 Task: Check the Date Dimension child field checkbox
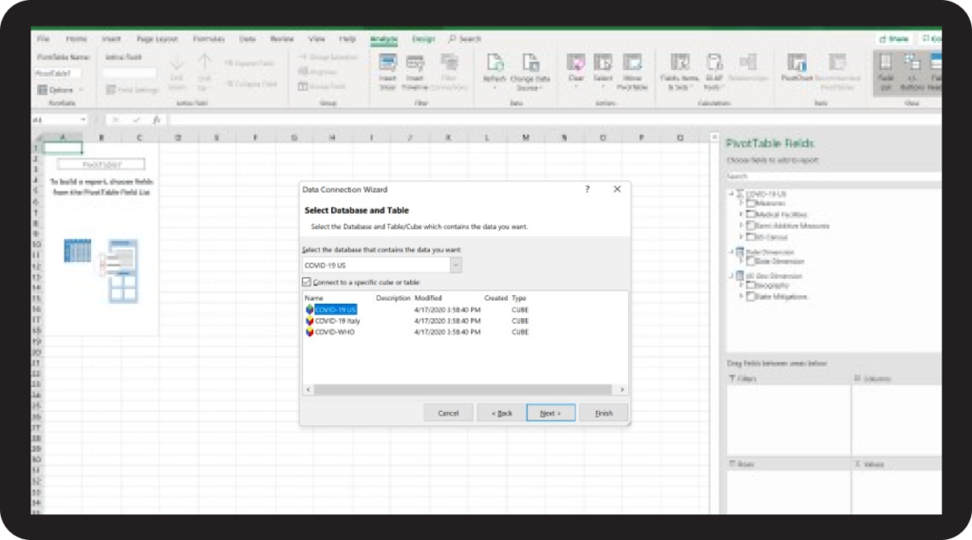click(x=751, y=262)
